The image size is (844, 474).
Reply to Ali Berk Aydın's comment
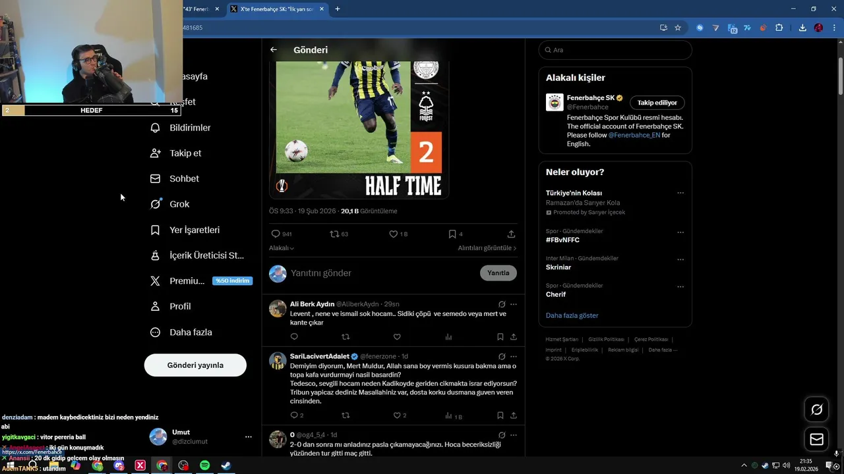point(294,337)
